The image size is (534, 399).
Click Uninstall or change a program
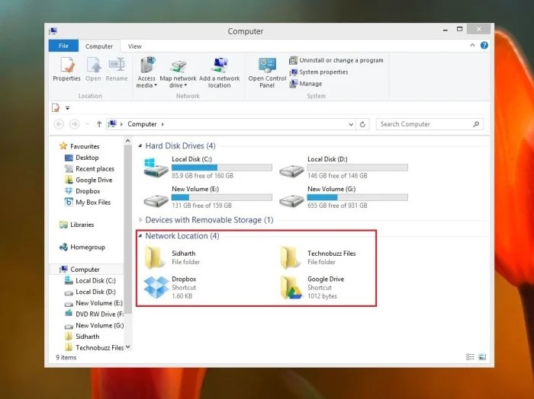click(336, 60)
